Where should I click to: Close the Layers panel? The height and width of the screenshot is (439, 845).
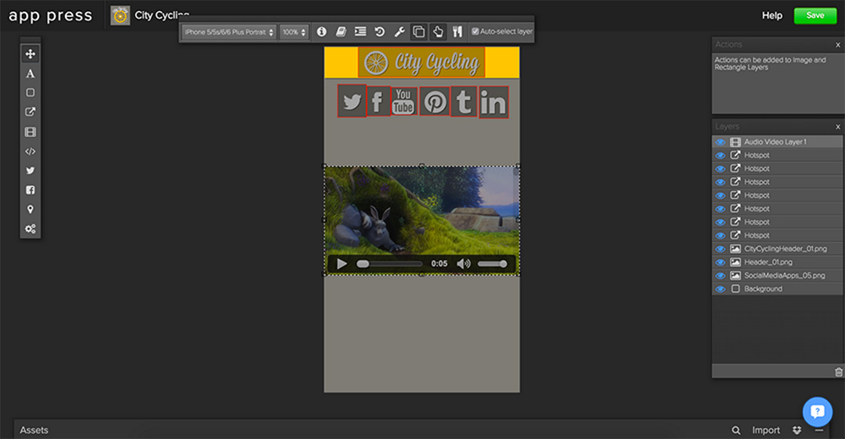(838, 127)
